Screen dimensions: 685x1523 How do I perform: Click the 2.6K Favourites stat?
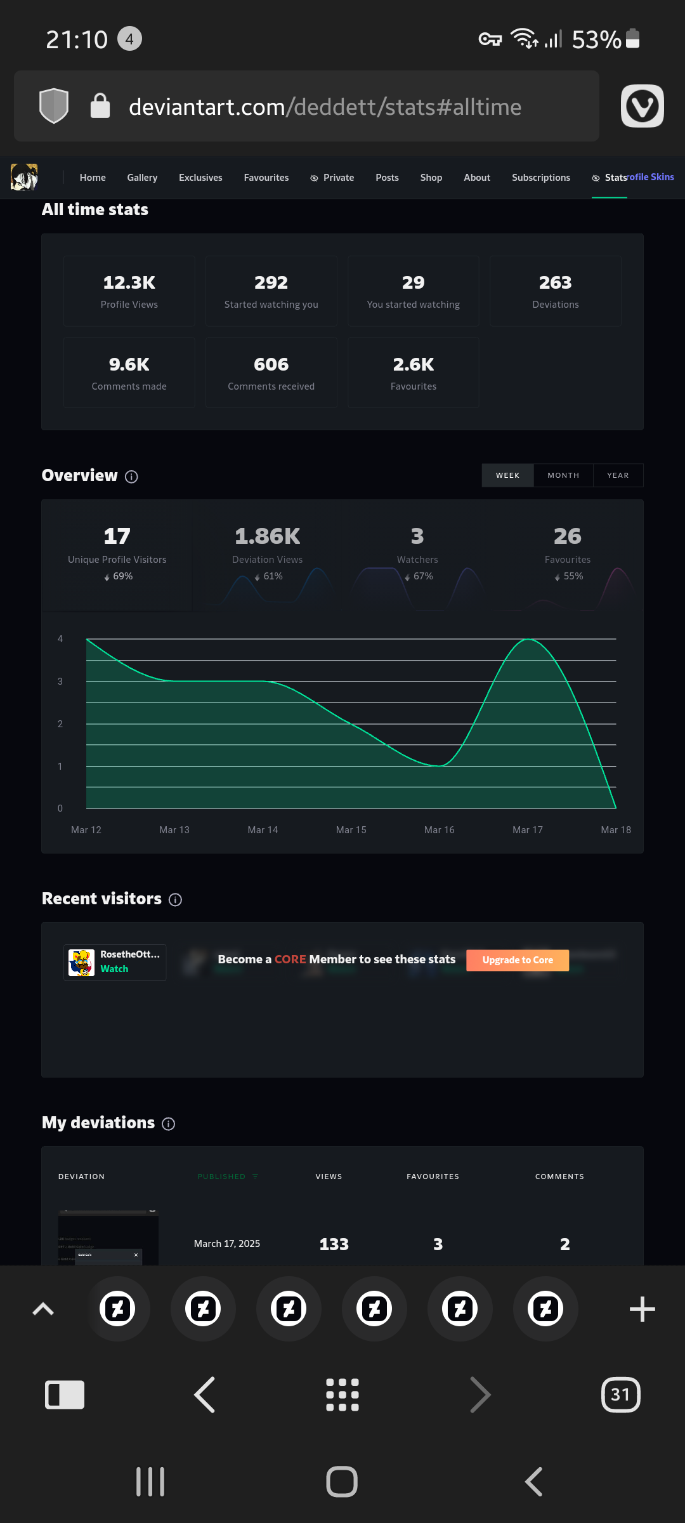click(x=414, y=373)
